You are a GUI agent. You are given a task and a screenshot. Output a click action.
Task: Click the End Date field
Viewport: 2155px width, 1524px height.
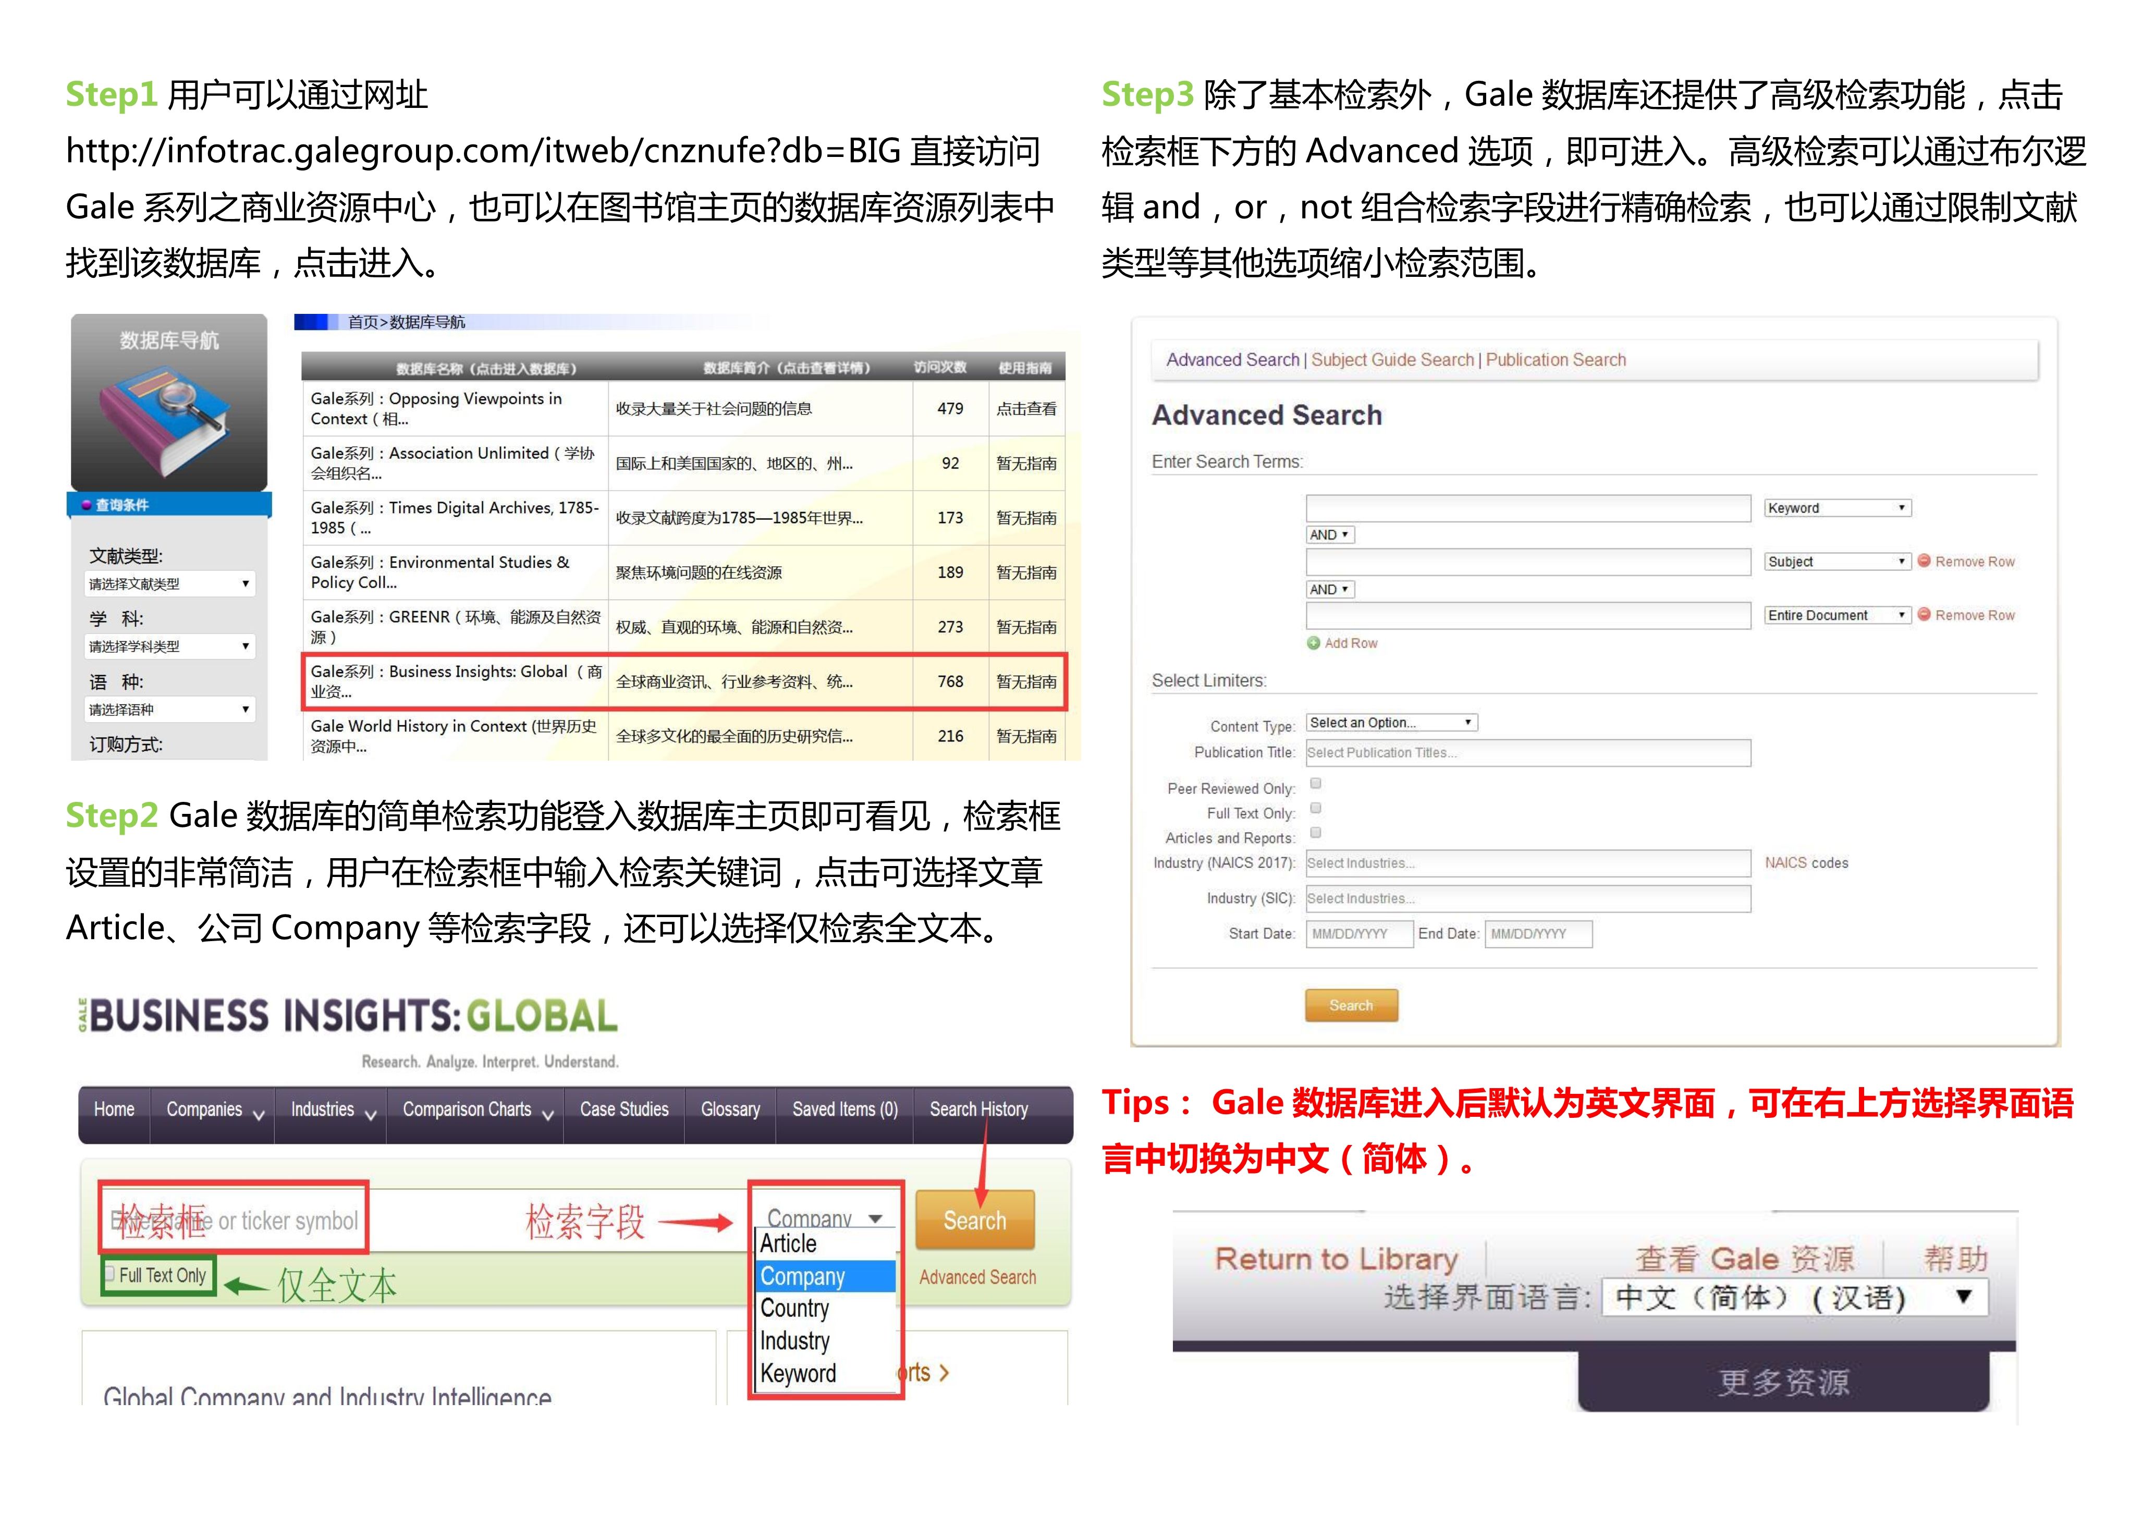click(x=1538, y=934)
